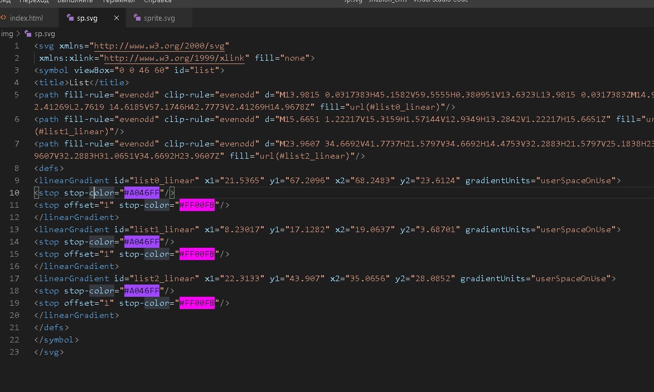
Task: Click the sp.svg tab file icon
Action: pos(70,17)
